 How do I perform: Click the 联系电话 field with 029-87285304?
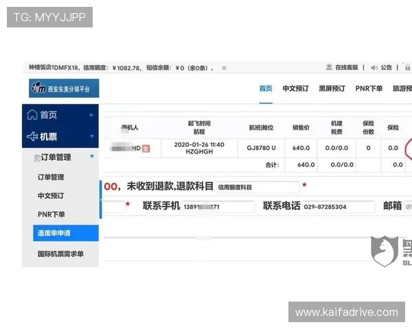click(x=339, y=207)
